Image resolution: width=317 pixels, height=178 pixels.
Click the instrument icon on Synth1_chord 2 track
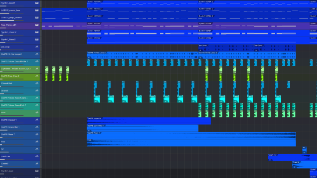point(37,32)
